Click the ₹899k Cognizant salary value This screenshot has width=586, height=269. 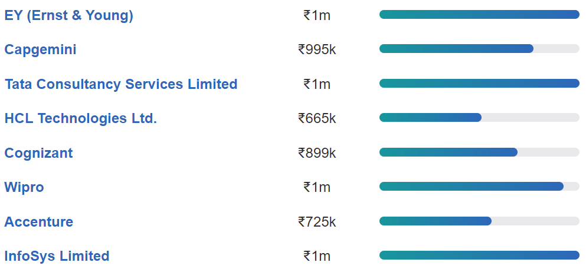pyautogui.click(x=317, y=153)
